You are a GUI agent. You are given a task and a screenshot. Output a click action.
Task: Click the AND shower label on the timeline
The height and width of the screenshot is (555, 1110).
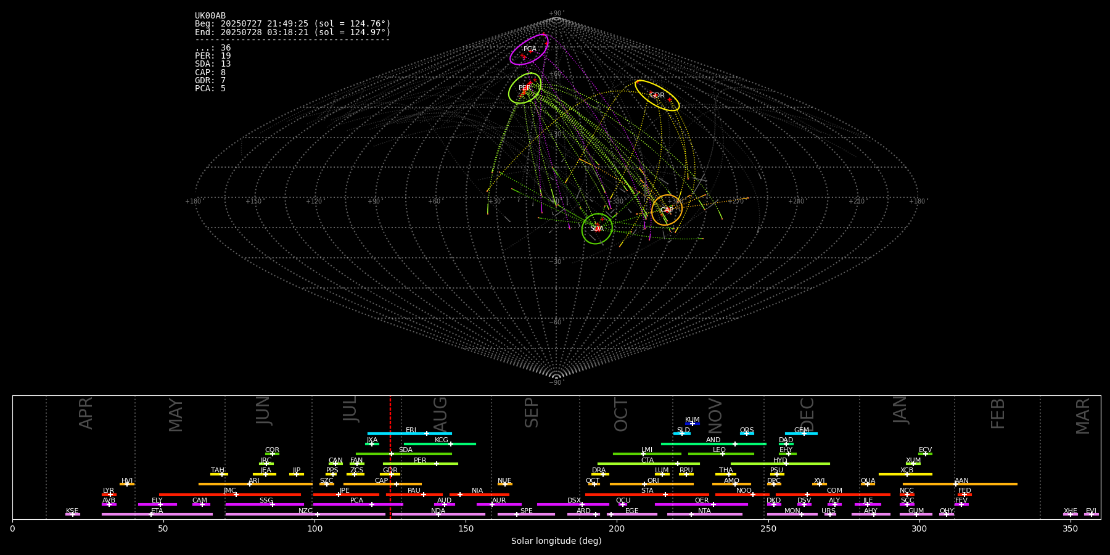click(713, 440)
